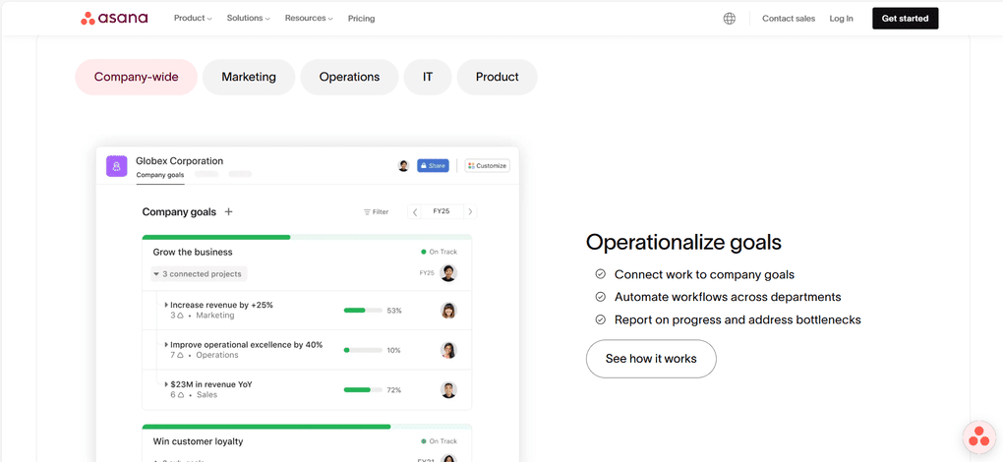Click the Grow the business goal title
This screenshot has width=1003, height=462.
coord(193,252)
